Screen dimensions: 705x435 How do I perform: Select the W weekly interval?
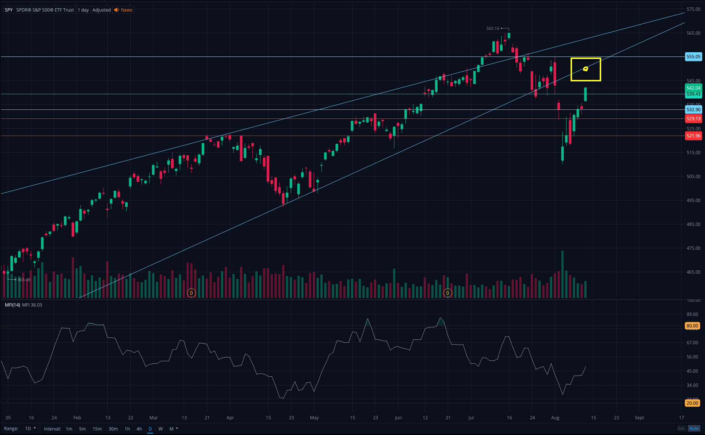point(161,429)
